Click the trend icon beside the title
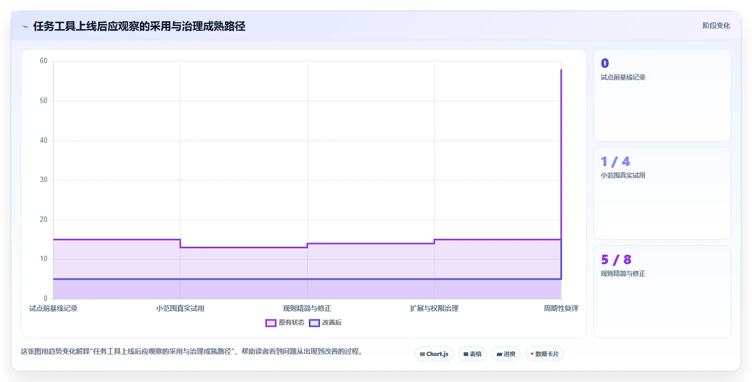The height and width of the screenshot is (382, 752). (x=25, y=27)
